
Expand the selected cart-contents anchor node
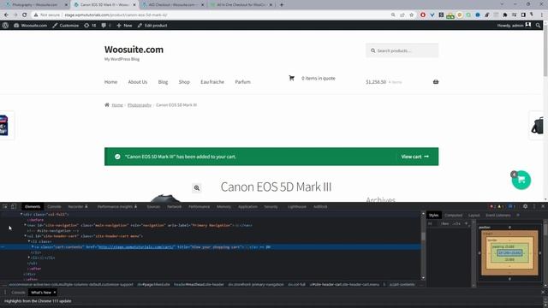33,247
